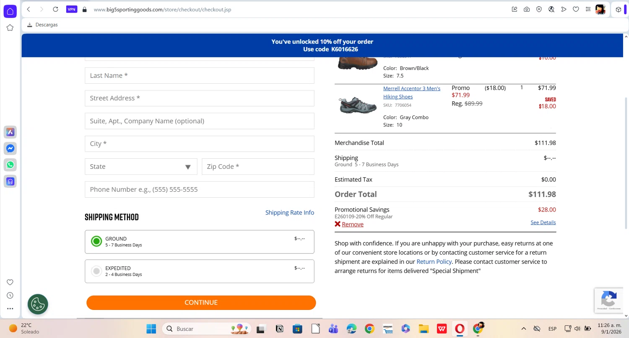The image size is (629, 338).
Task: Open the Return Policy link
Action: (434, 262)
